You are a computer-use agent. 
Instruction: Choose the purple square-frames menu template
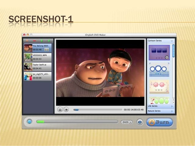tap(159, 53)
